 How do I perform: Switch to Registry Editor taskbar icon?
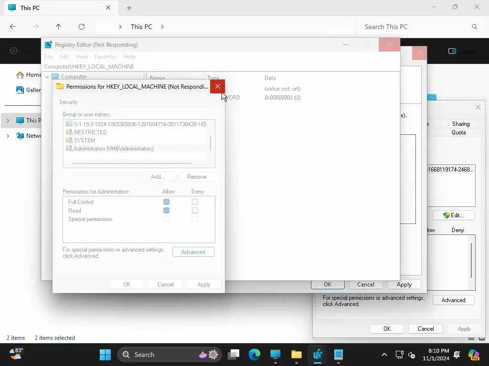point(318,355)
